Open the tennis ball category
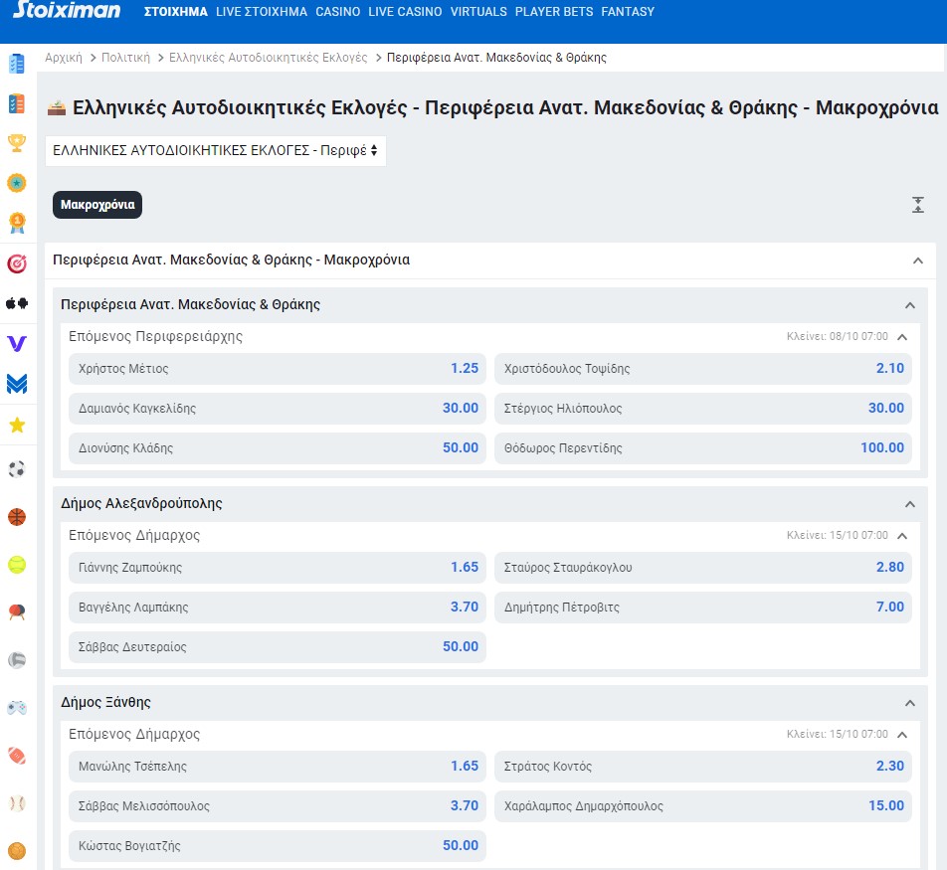The width and height of the screenshot is (947, 870). [x=16, y=565]
